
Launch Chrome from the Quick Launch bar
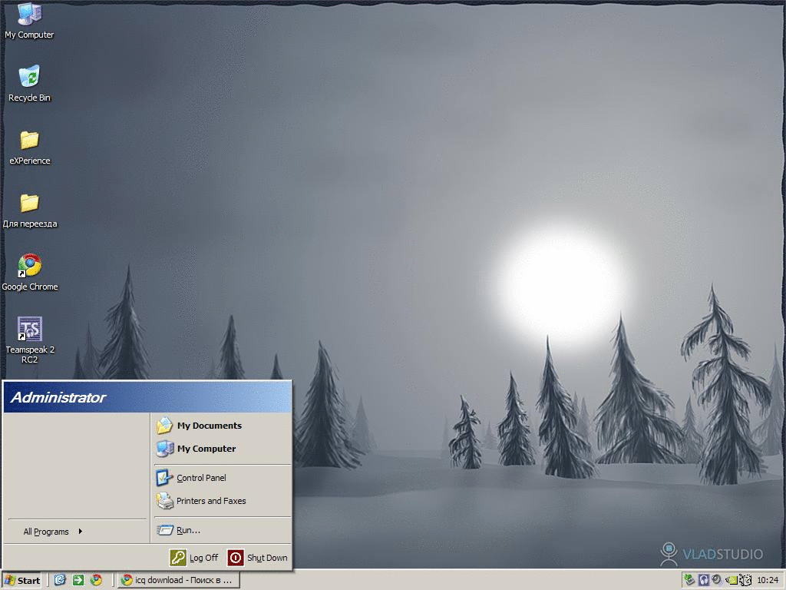point(96,580)
